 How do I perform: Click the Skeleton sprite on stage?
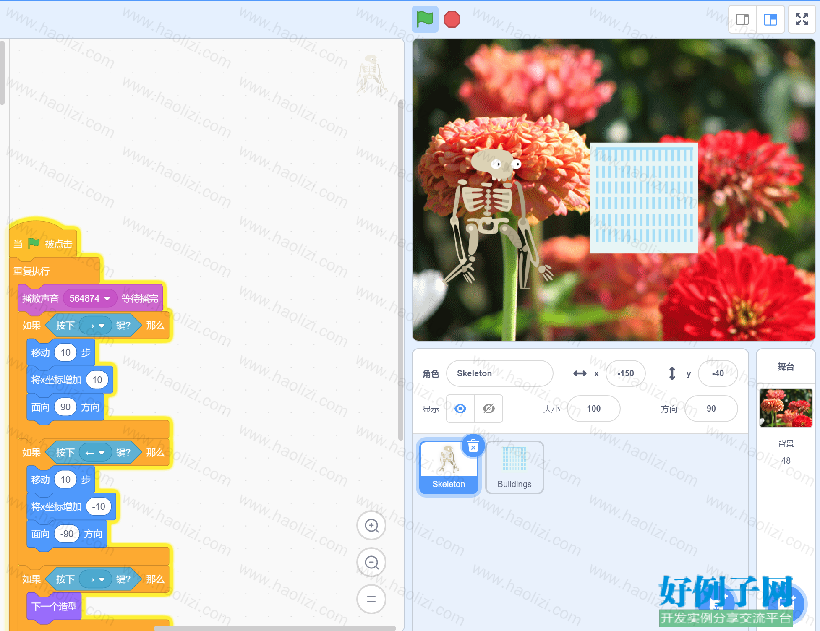[498, 218]
